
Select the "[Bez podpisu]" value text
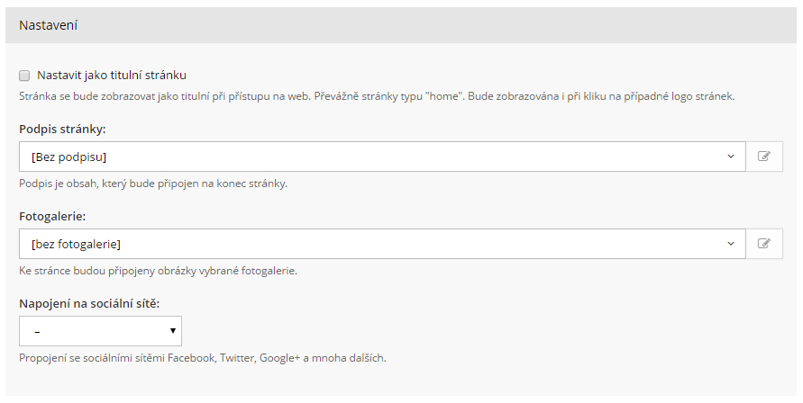(68, 157)
